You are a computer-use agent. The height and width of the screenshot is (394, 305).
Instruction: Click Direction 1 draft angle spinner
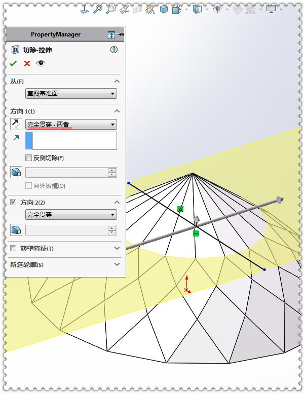coord(112,173)
